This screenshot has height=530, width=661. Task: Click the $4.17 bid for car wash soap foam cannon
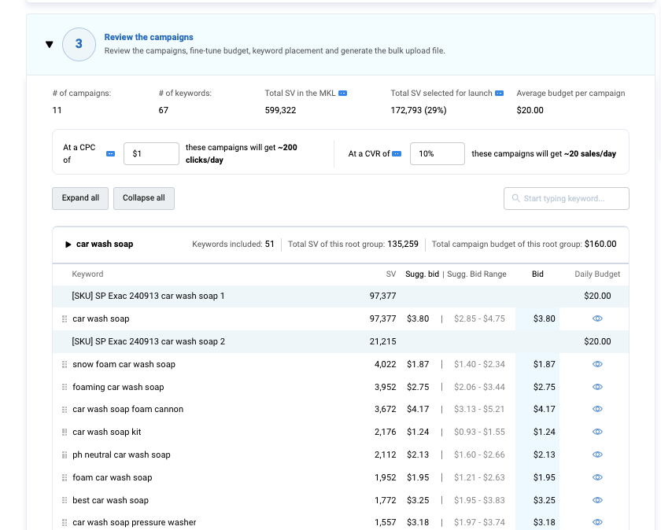(x=544, y=409)
